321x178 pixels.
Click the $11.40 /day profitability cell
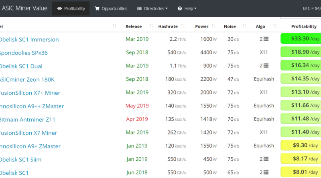pos(301,132)
